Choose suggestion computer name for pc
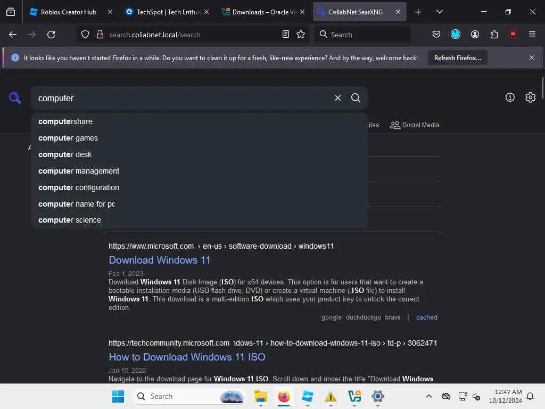Screen dimensions: 545x409 coord(199,204)
